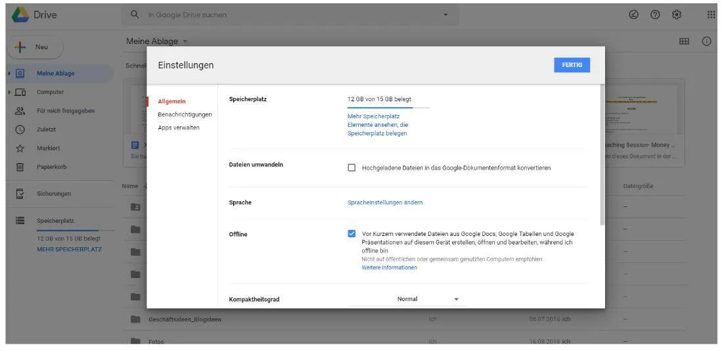Open 'Elemente ansehen, die Speicherplatz belegen' link
The image size is (724, 351).
(x=378, y=129)
